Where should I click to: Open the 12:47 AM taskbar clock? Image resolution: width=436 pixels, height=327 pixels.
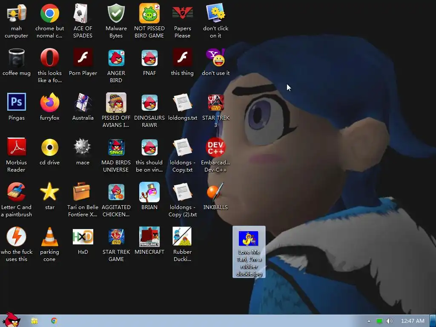click(413, 321)
